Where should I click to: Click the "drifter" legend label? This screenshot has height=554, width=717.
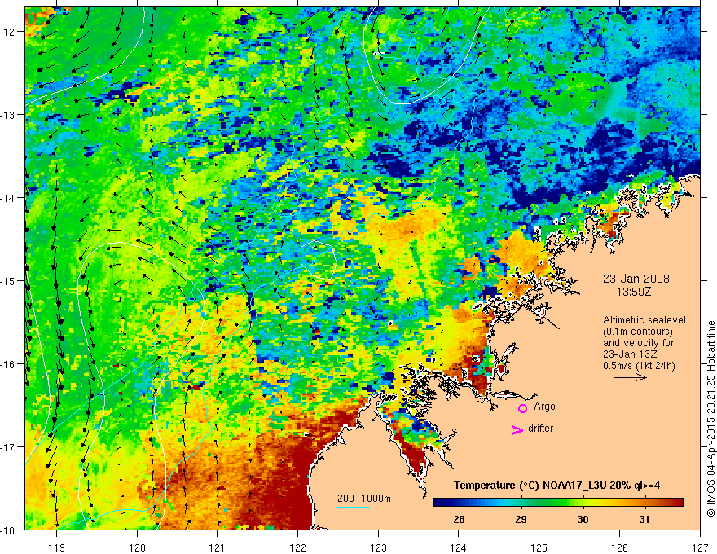pyautogui.click(x=540, y=429)
